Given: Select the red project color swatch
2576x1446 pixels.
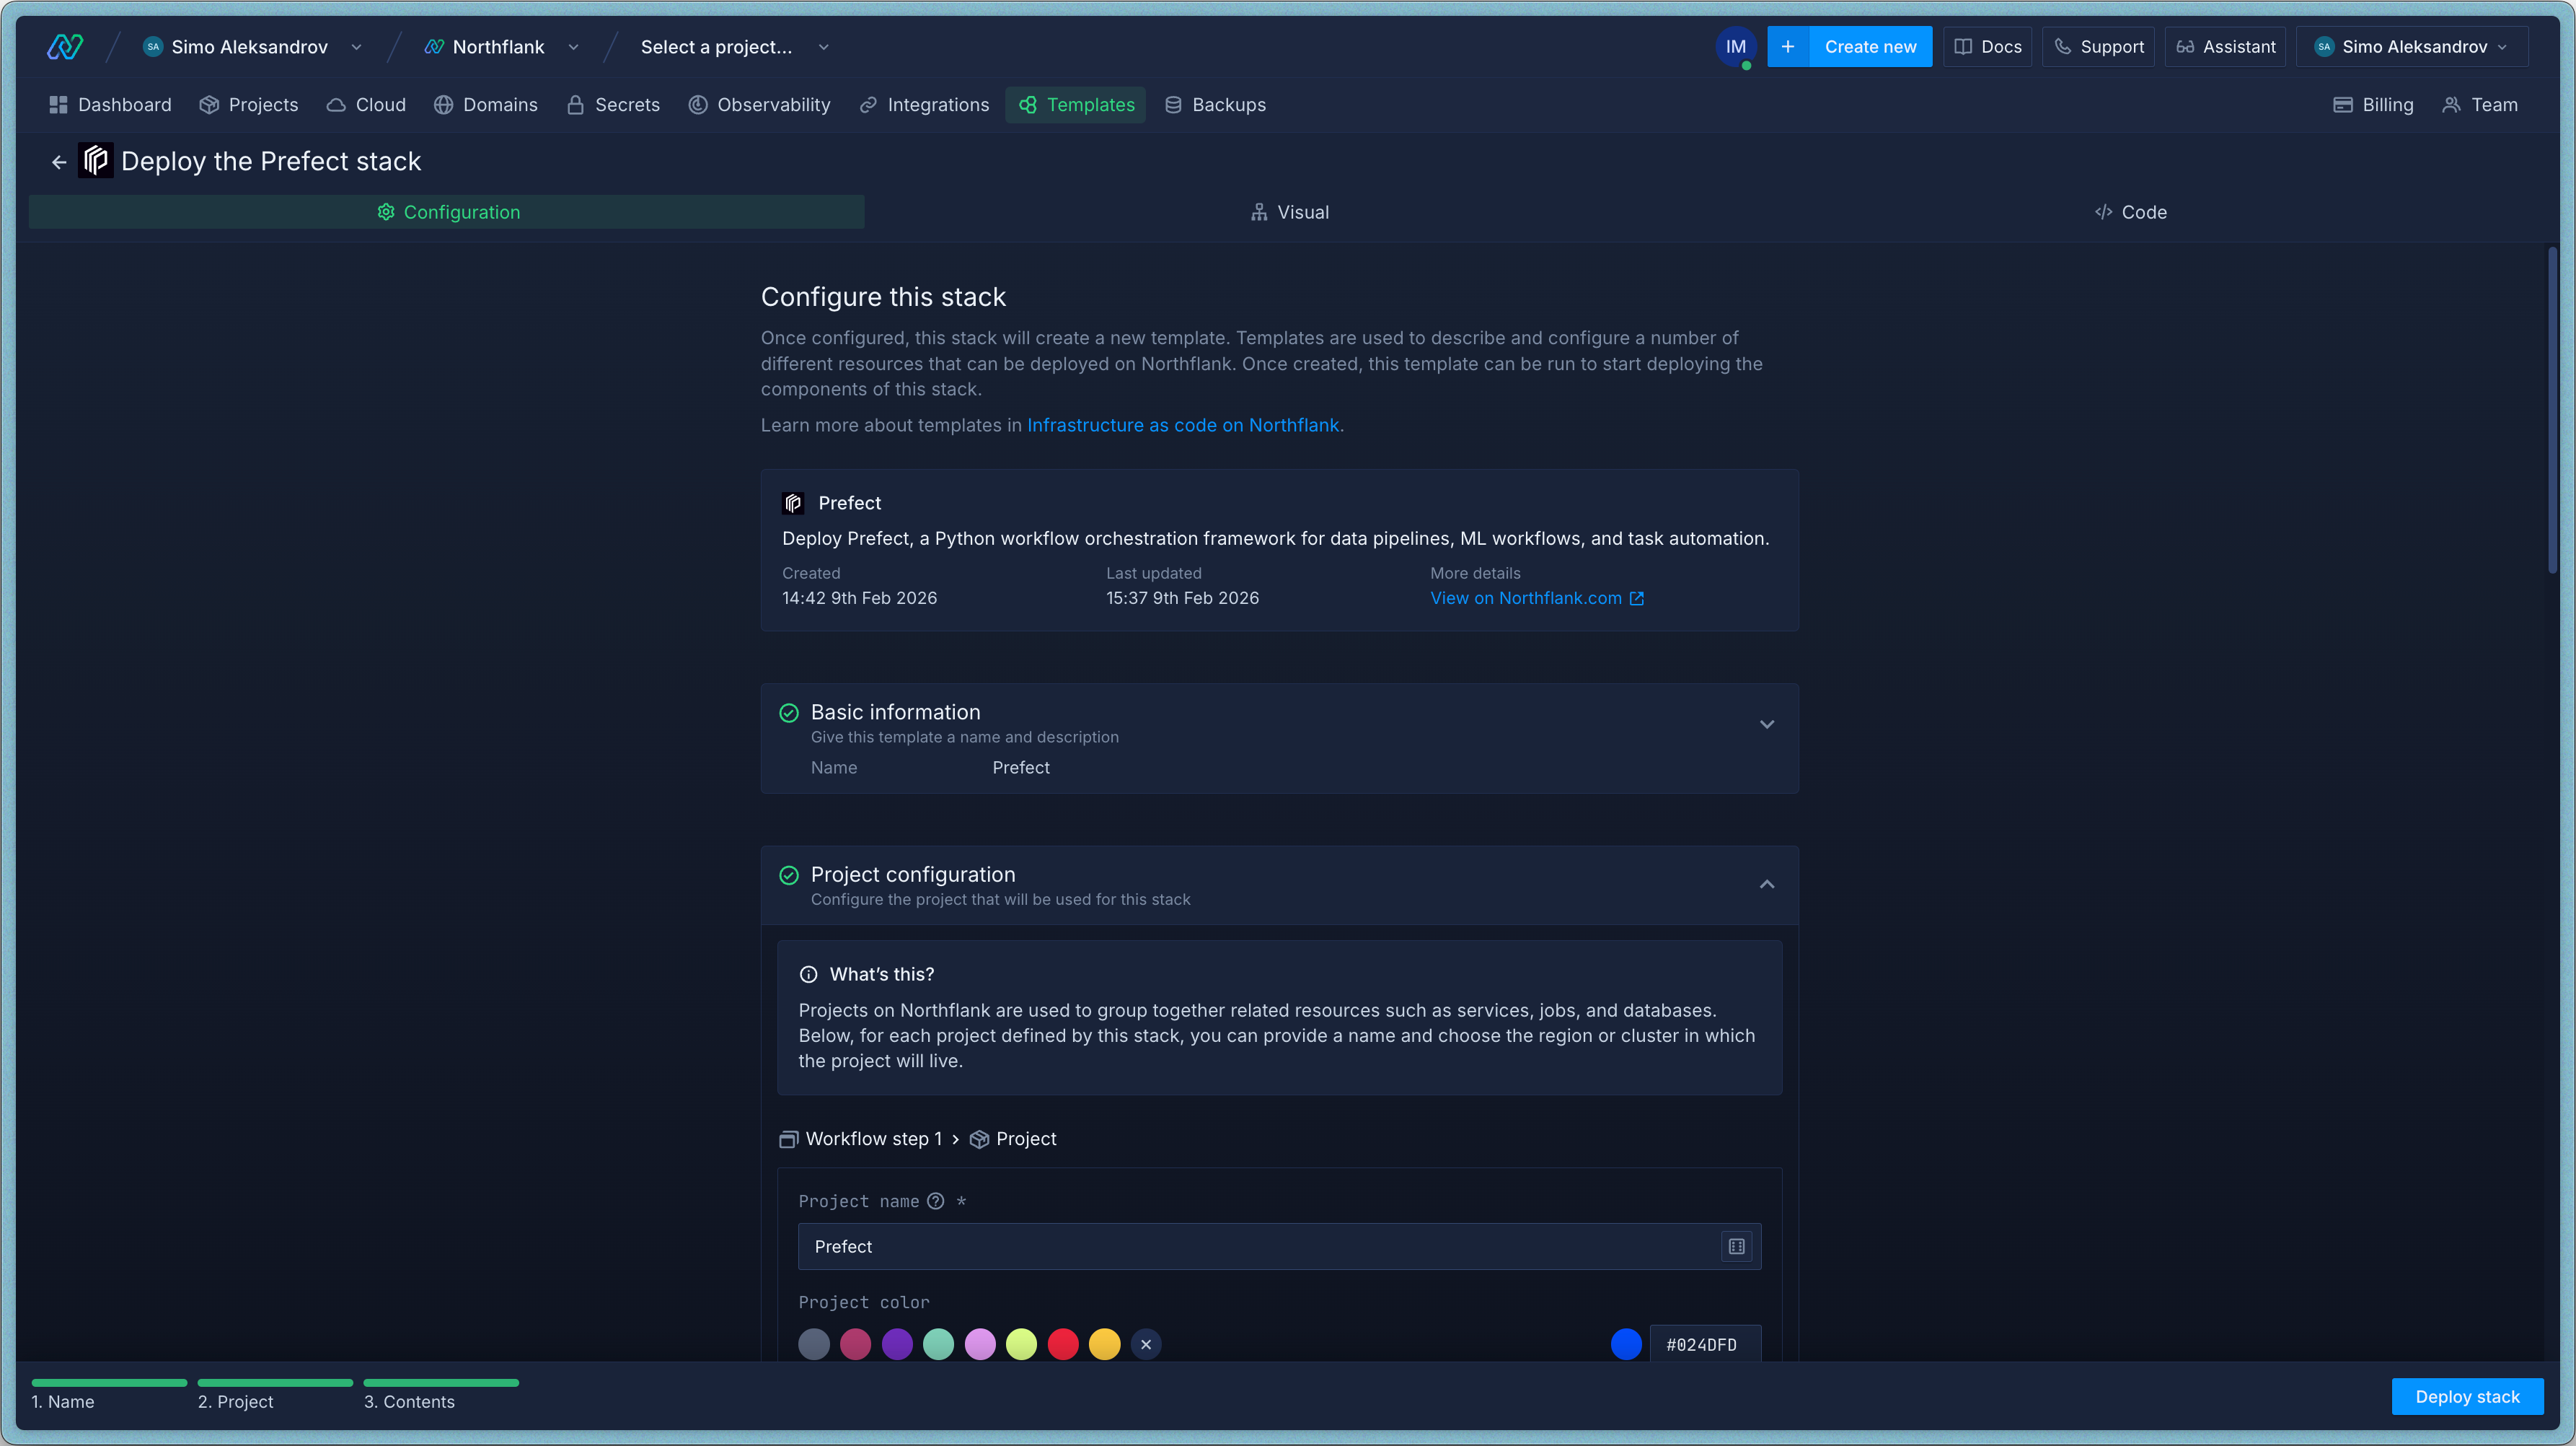Looking at the screenshot, I should tap(1063, 1345).
